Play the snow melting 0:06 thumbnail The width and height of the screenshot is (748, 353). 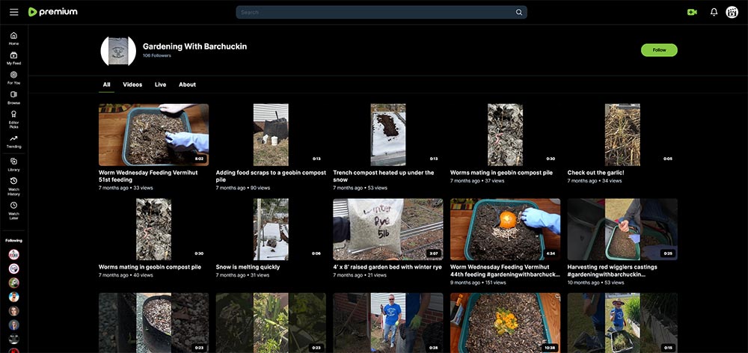point(271,229)
